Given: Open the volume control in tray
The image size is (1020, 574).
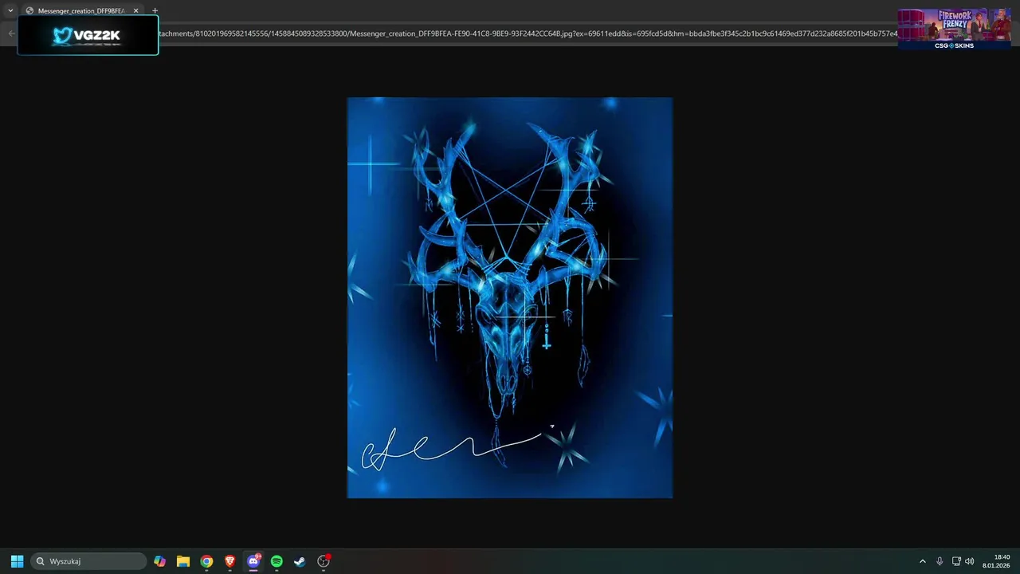Looking at the screenshot, I should point(970,561).
